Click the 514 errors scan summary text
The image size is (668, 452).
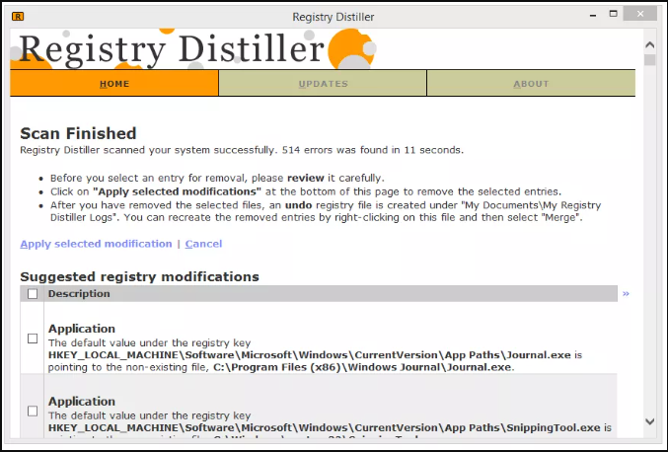pos(242,150)
